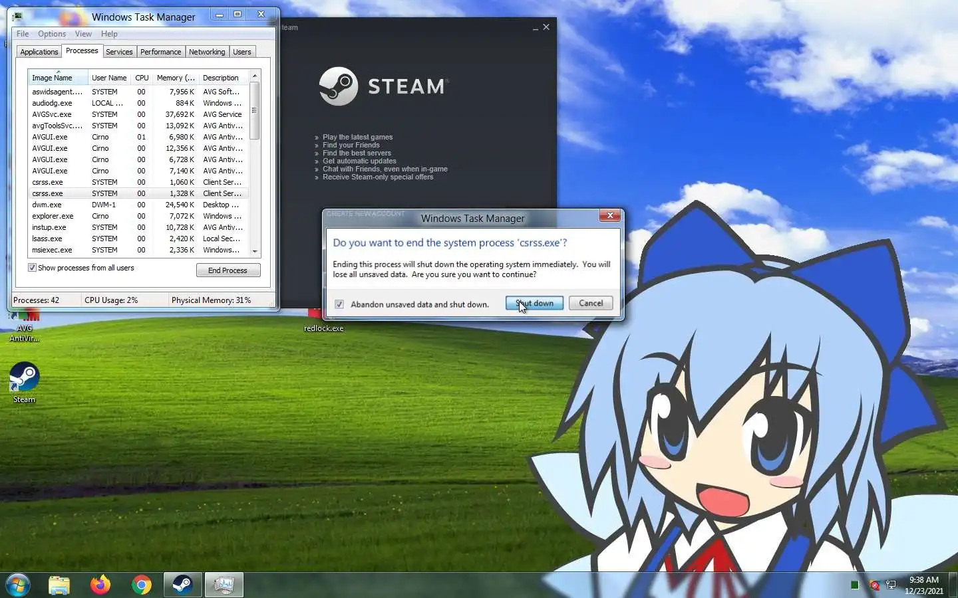Image resolution: width=958 pixels, height=598 pixels.
Task: Switch to the Services tab
Action: (x=119, y=52)
